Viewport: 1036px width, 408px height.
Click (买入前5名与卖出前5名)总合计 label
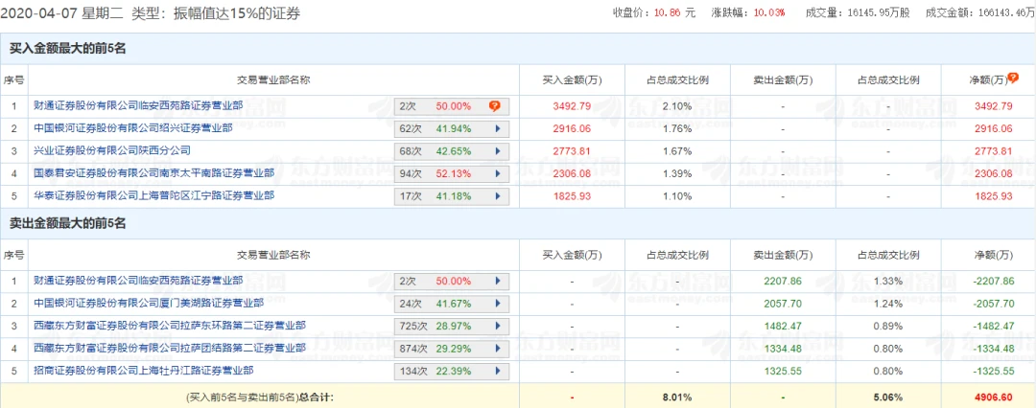(x=261, y=397)
